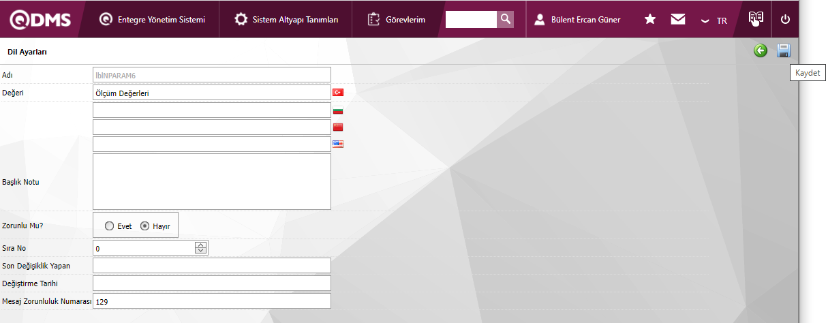The width and height of the screenshot is (828, 323).
Task: Select the Hayır radio button
Action: tap(144, 226)
